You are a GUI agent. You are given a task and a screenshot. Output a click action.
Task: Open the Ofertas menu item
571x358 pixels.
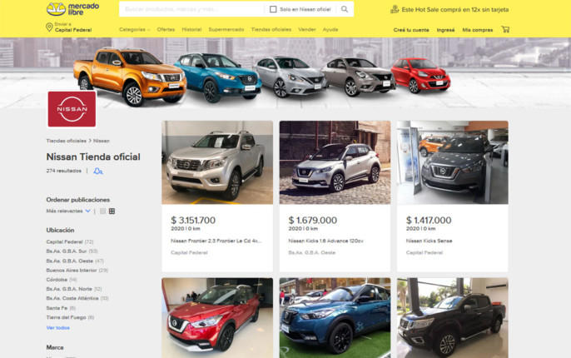[x=166, y=29]
